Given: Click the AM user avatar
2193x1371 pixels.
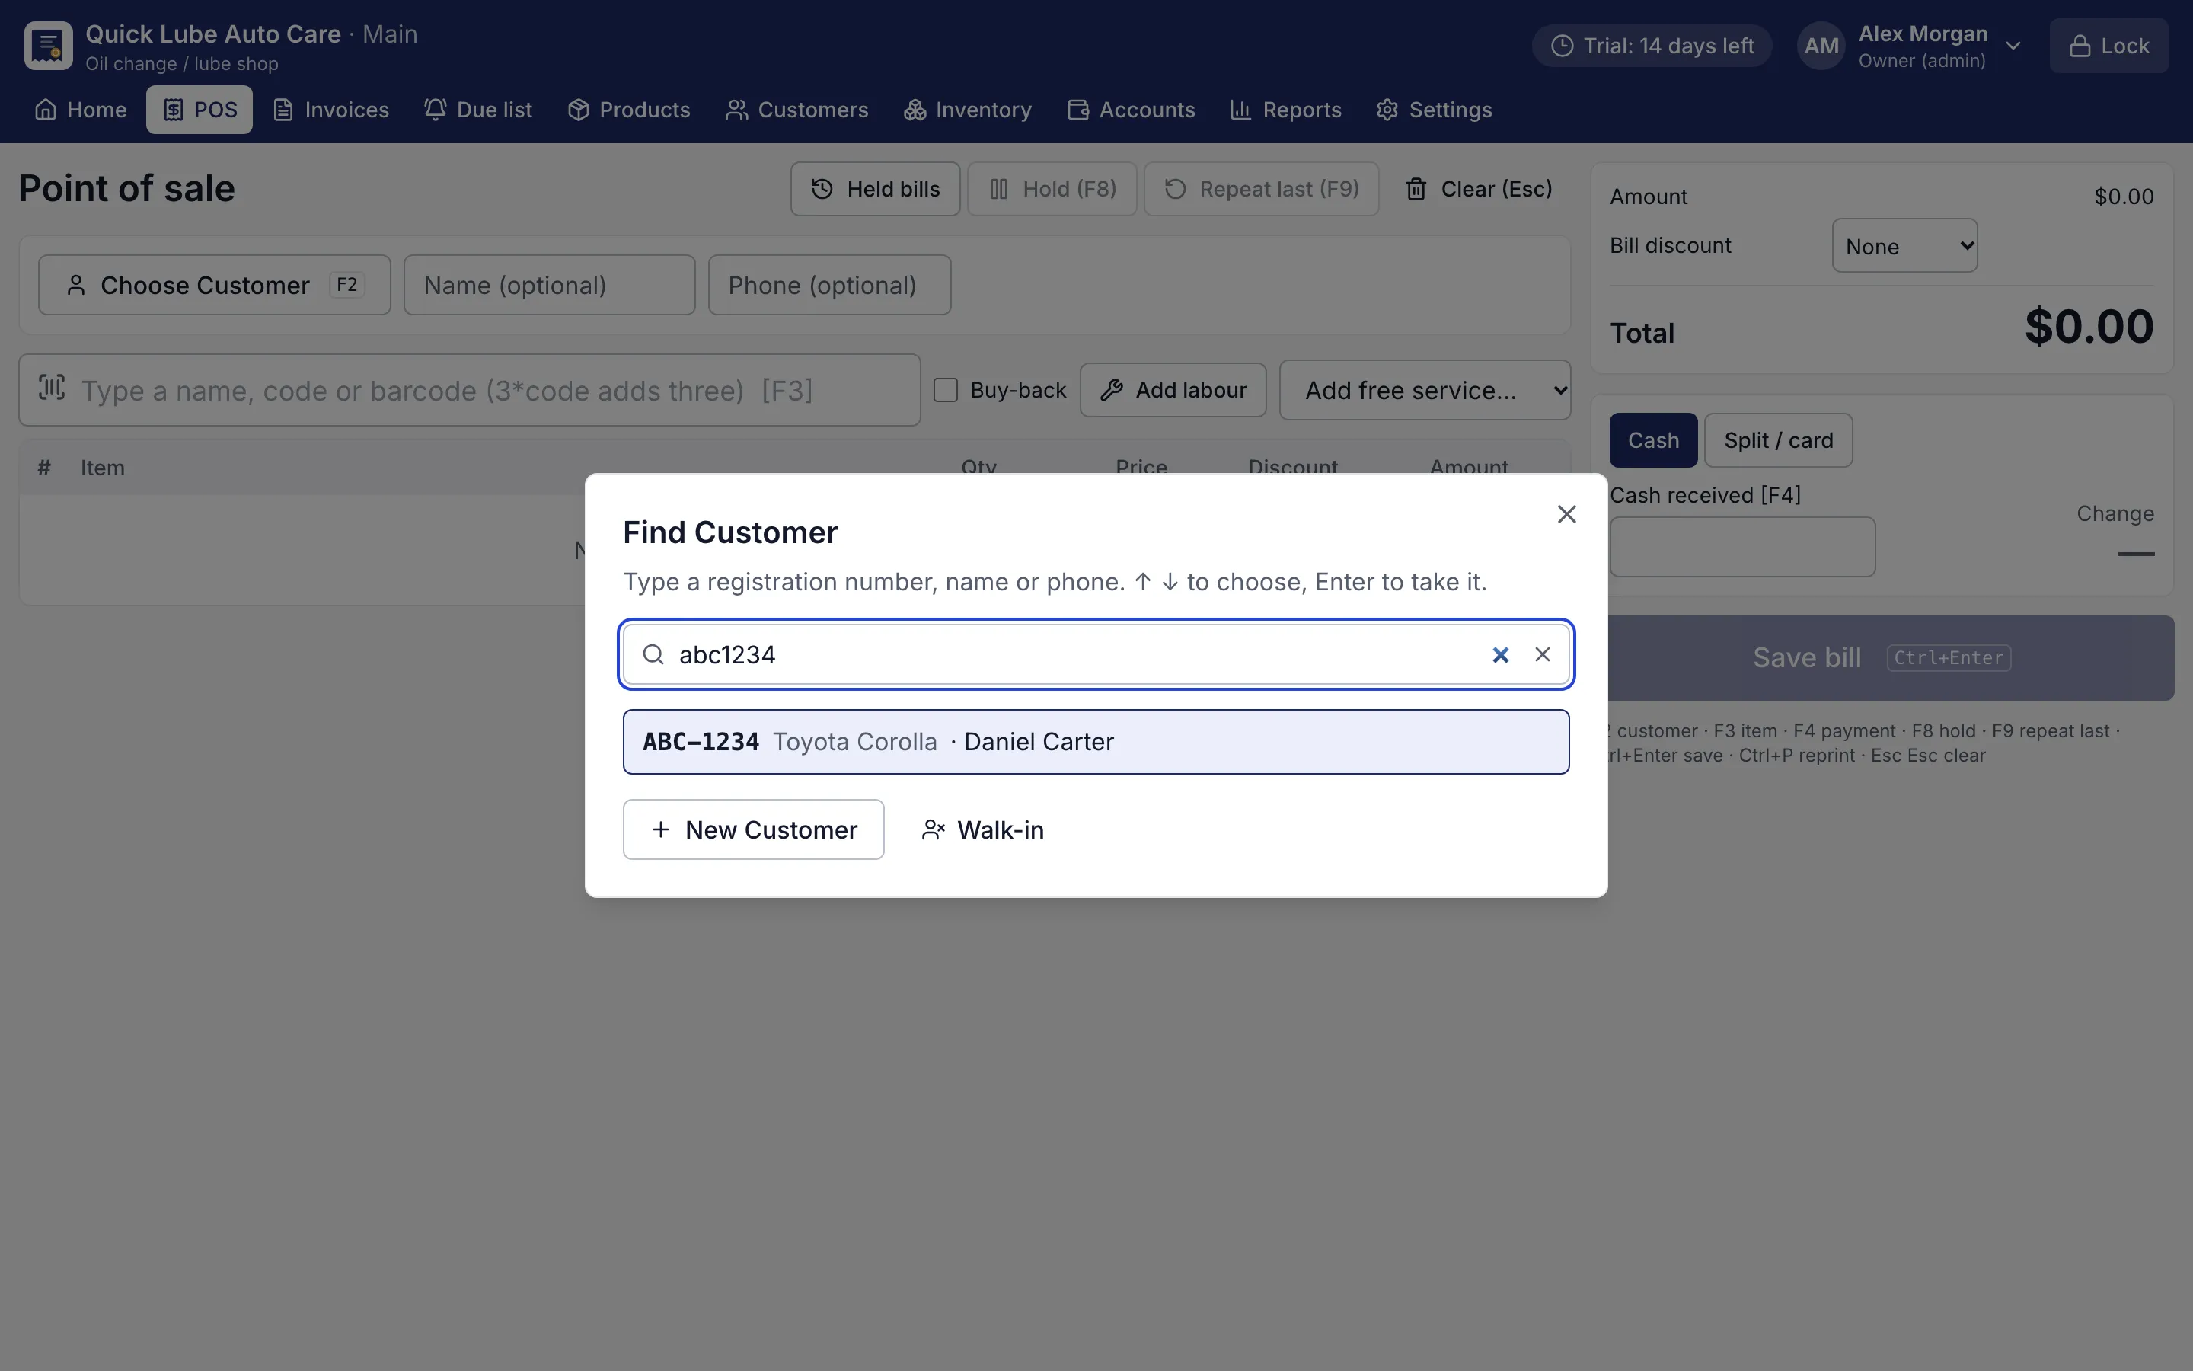Looking at the screenshot, I should (1821, 46).
